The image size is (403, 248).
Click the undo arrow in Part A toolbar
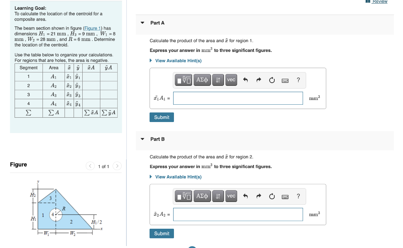pyautogui.click(x=246, y=80)
